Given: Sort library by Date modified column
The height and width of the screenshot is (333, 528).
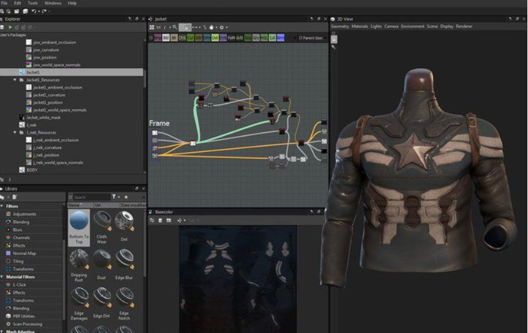Looking at the screenshot, I should tap(133, 205).
